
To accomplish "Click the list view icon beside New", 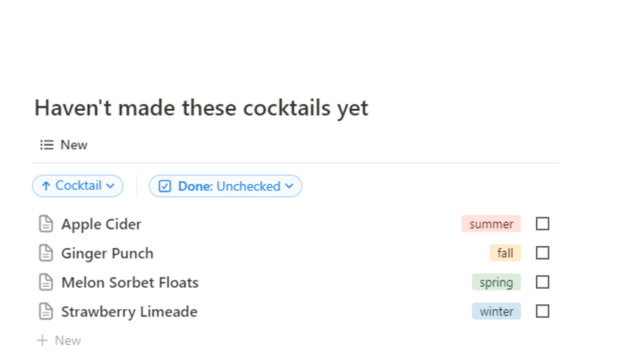I will click(47, 145).
